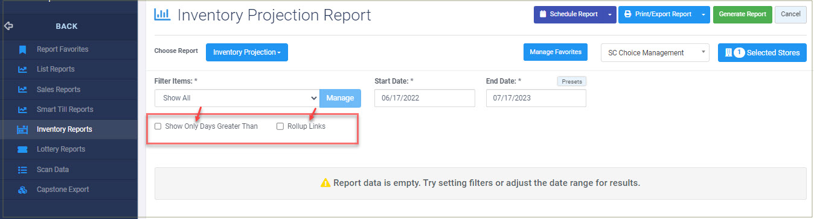Expand the Schedule Report dropdown arrow

(610, 14)
